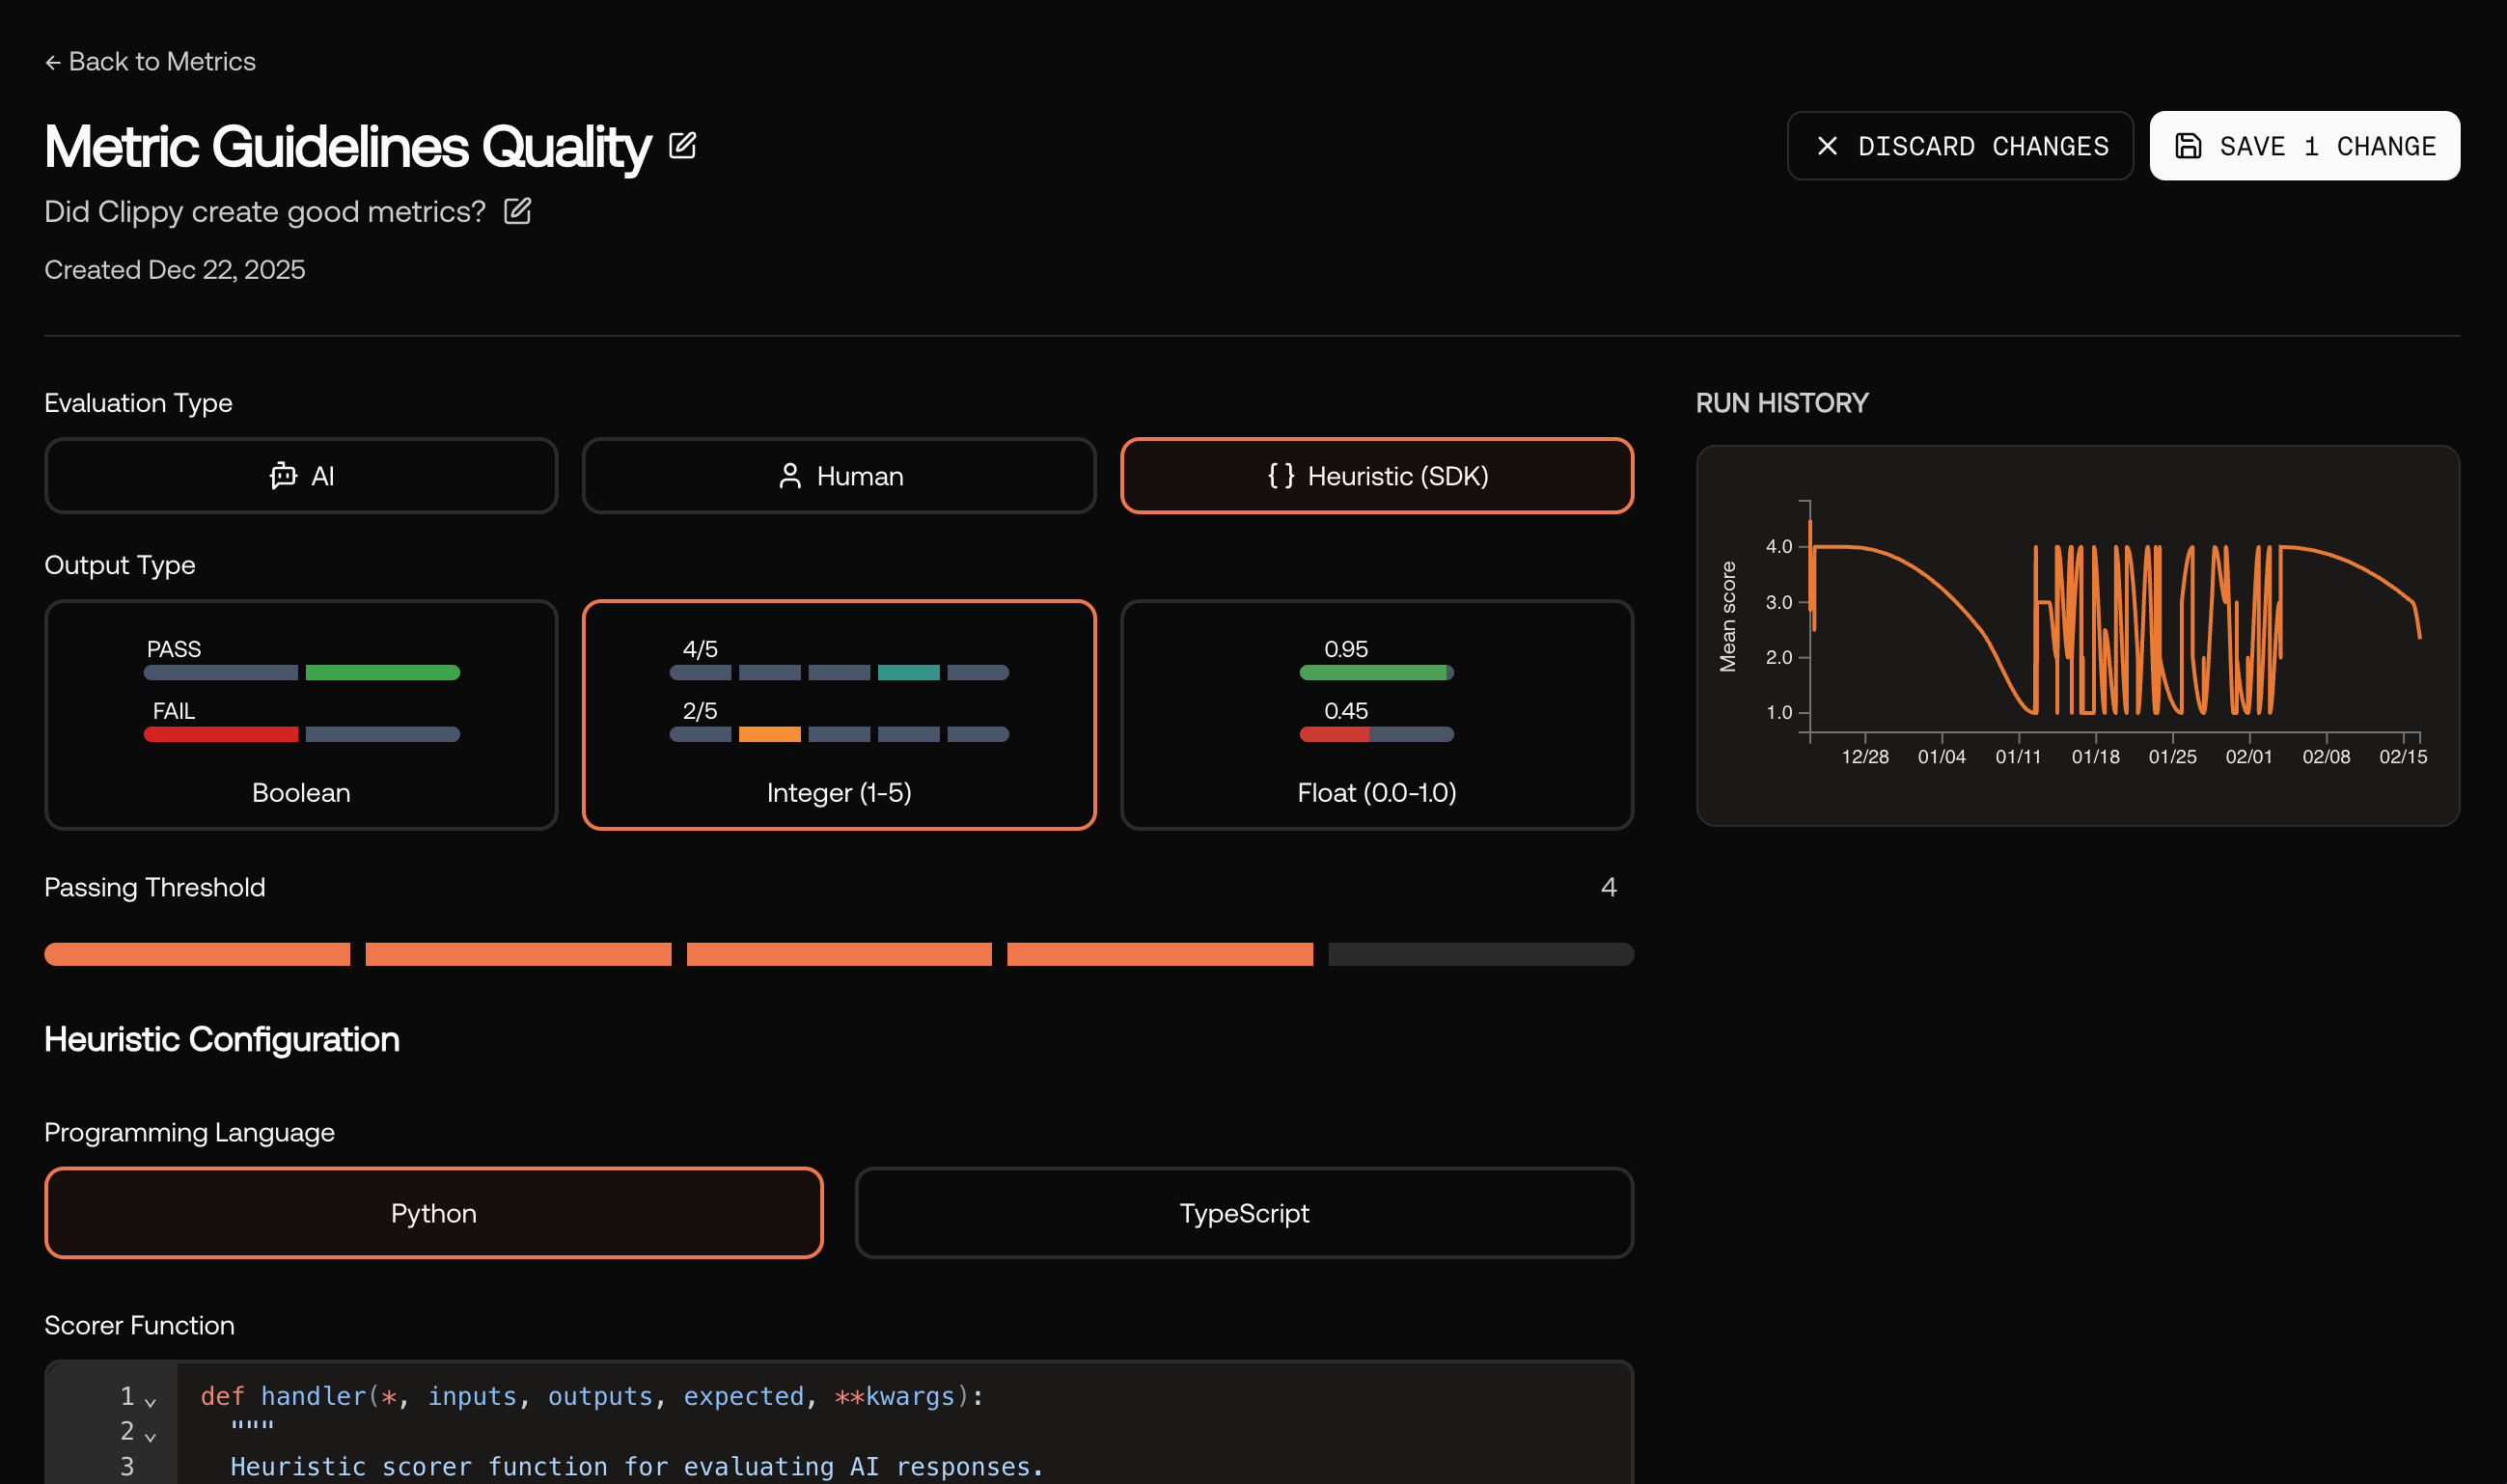This screenshot has height=1484, width=2507.
Task: Choose Heuristic (SDK) evaluation type
Action: point(1377,476)
